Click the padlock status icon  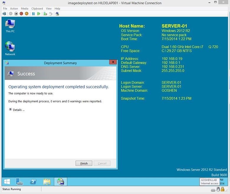point(223,189)
